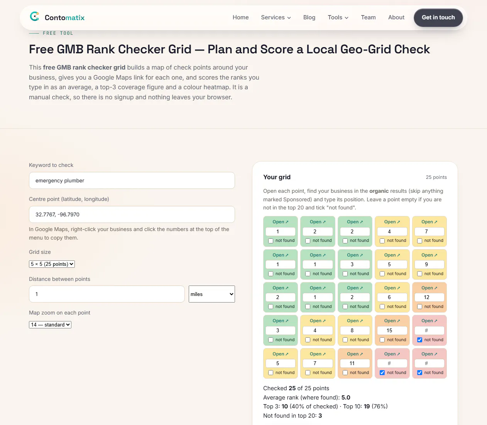The height and width of the screenshot is (425, 487).
Task: Click the rank input showing 9
Action: pos(430,264)
